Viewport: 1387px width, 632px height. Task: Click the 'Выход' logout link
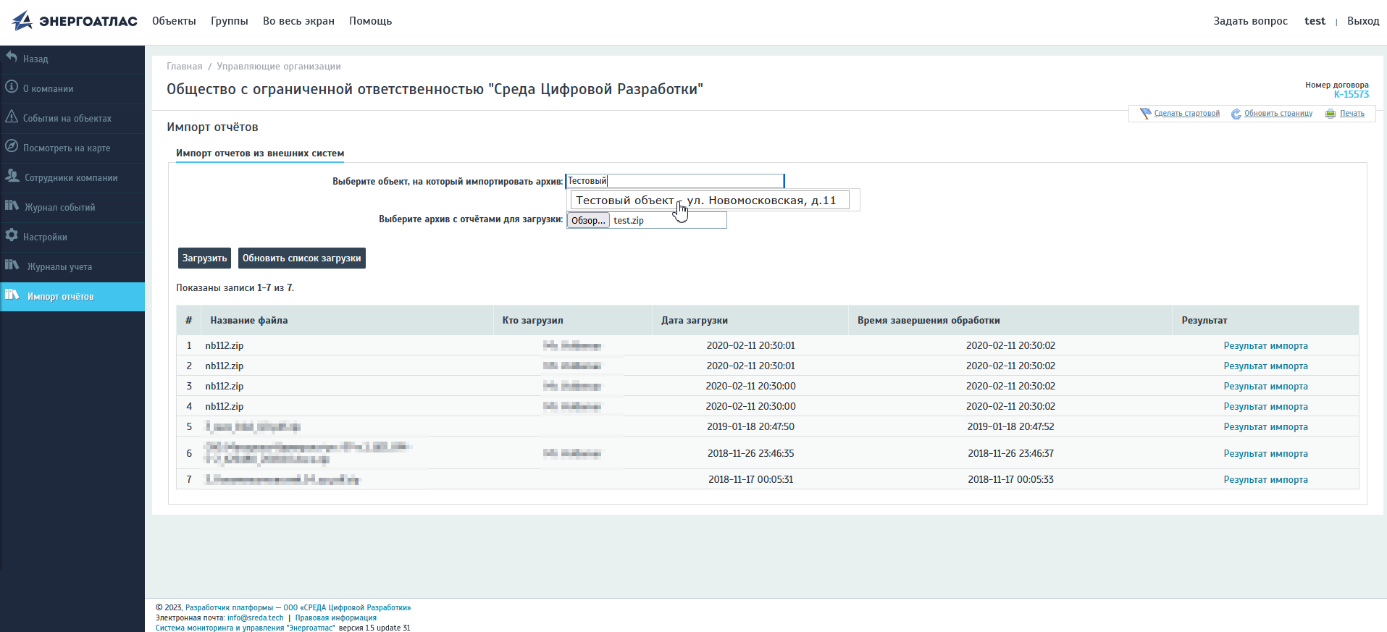[x=1362, y=21]
